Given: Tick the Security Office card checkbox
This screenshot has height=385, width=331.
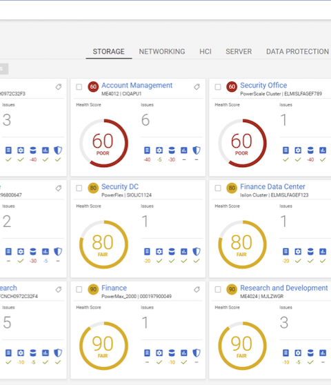Looking at the screenshot, I should [218, 87].
